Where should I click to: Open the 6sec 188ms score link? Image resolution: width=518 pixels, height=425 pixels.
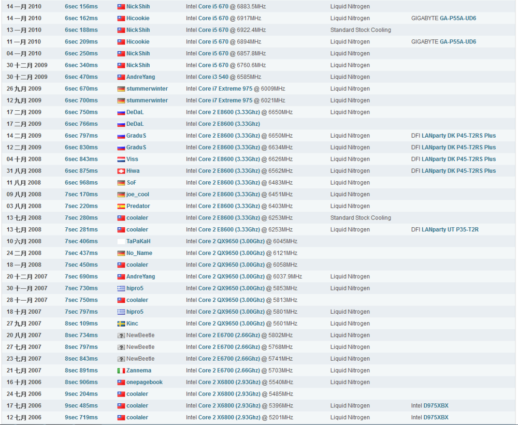[x=81, y=30]
